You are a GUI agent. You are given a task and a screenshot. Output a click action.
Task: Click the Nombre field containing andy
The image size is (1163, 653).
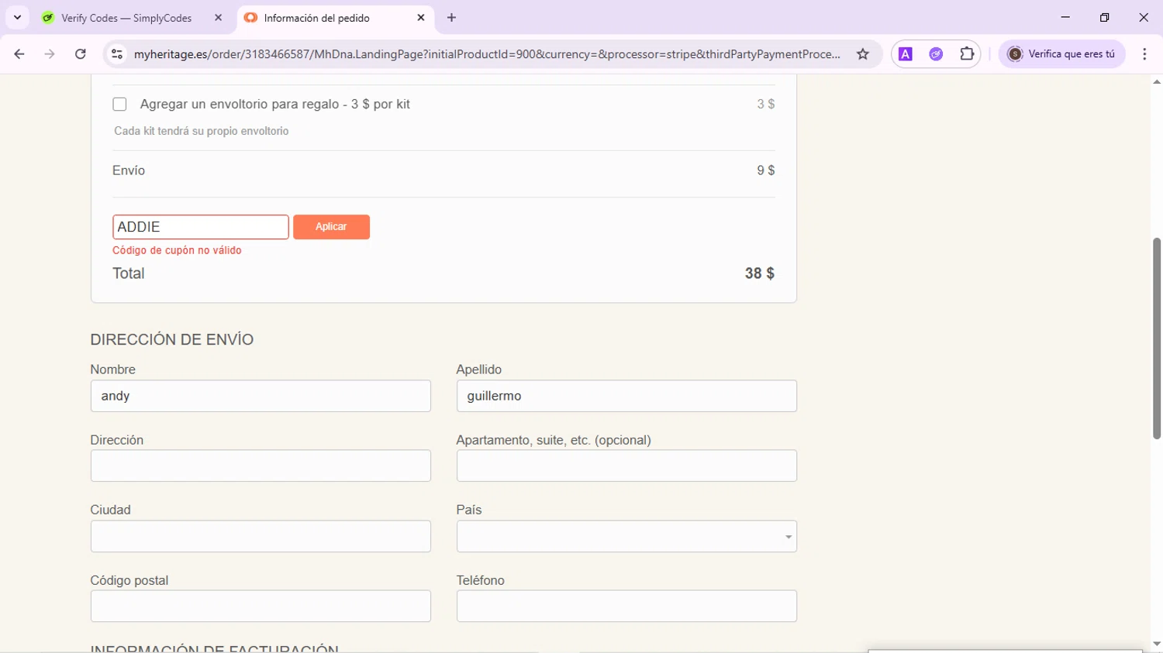coord(261,396)
